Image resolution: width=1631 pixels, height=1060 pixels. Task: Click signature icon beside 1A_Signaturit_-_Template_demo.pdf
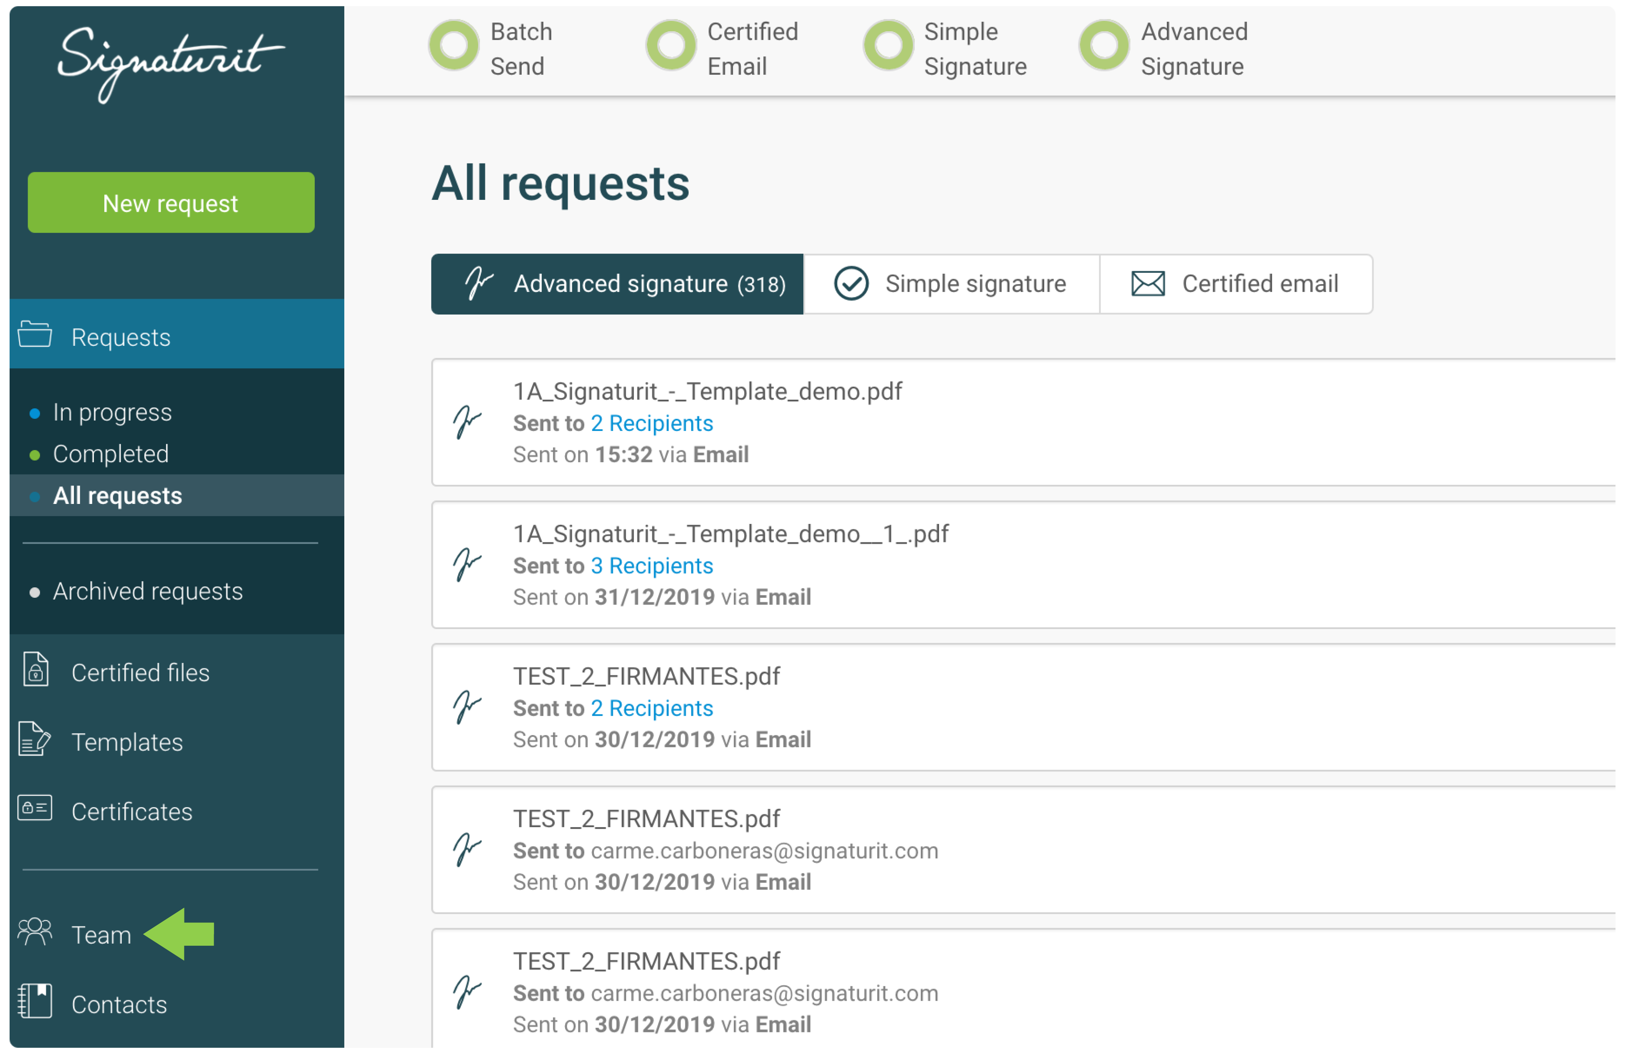point(468,423)
